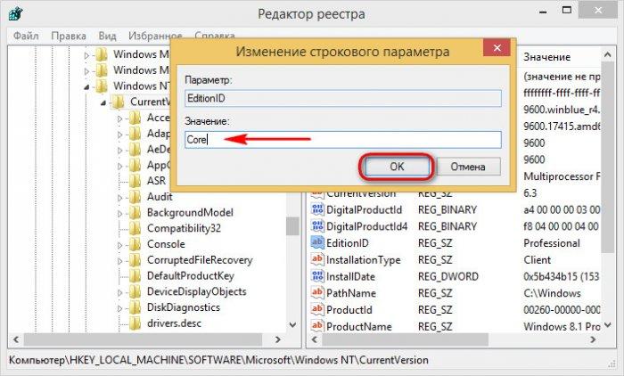624x376 pixels.
Task: Click the Audit folder icon
Action: point(135,197)
